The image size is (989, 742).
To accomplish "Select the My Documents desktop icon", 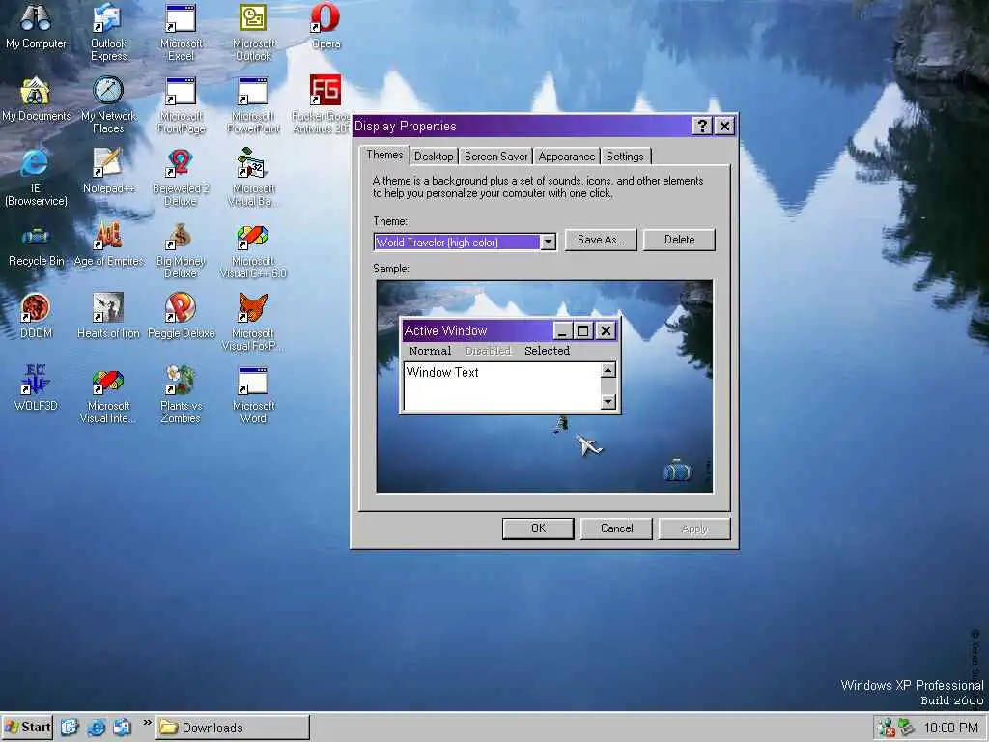I will click(x=36, y=100).
